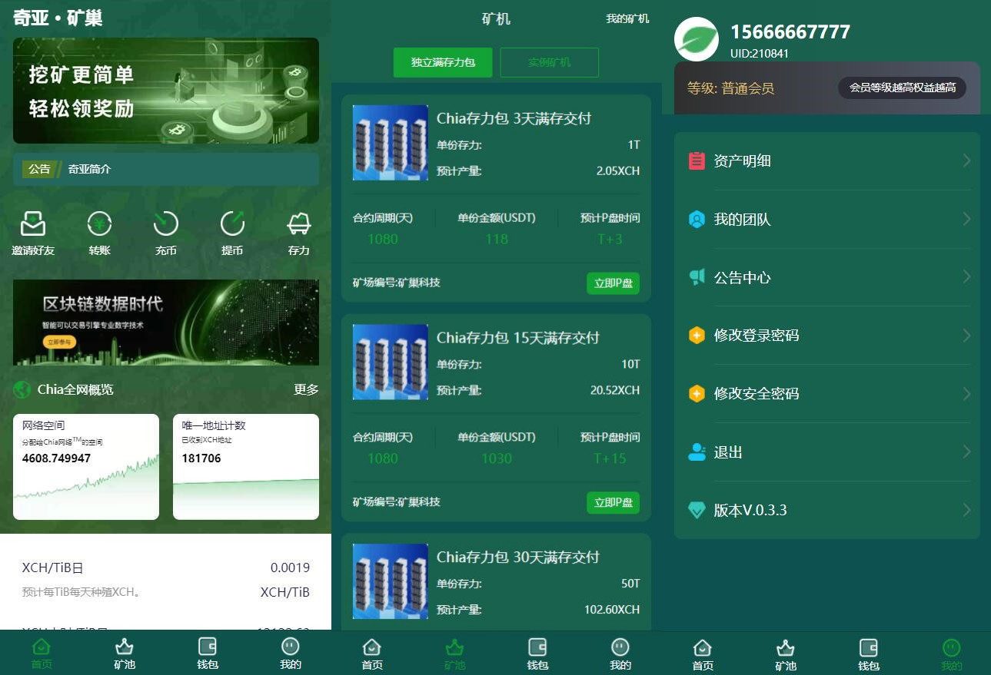Click the 挖矿更简单 top banner
The image size is (991, 675).
166,91
